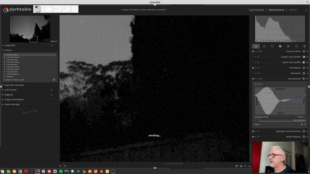310x174 pixels.
Task: Select history item '1 - white balance'
Action: pyautogui.click(x=30, y=74)
